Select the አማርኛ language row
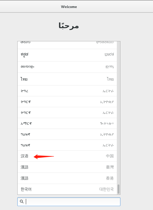Image resolution: width=153 pixels, height=210 pixels. (x=67, y=123)
